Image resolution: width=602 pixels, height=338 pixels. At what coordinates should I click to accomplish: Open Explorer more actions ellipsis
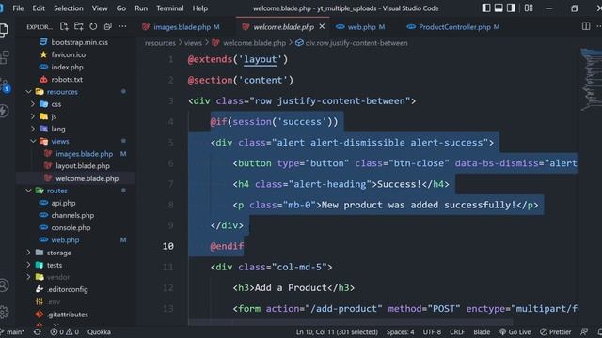click(122, 26)
